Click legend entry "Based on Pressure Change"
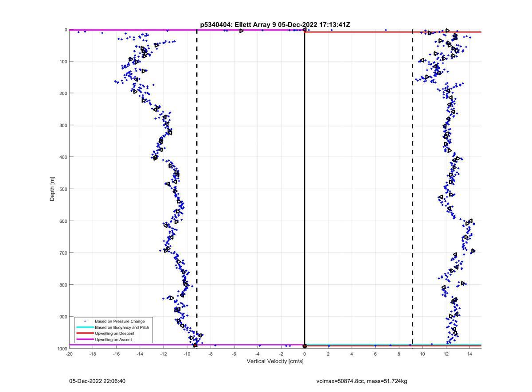The image size is (532, 392). [120, 321]
